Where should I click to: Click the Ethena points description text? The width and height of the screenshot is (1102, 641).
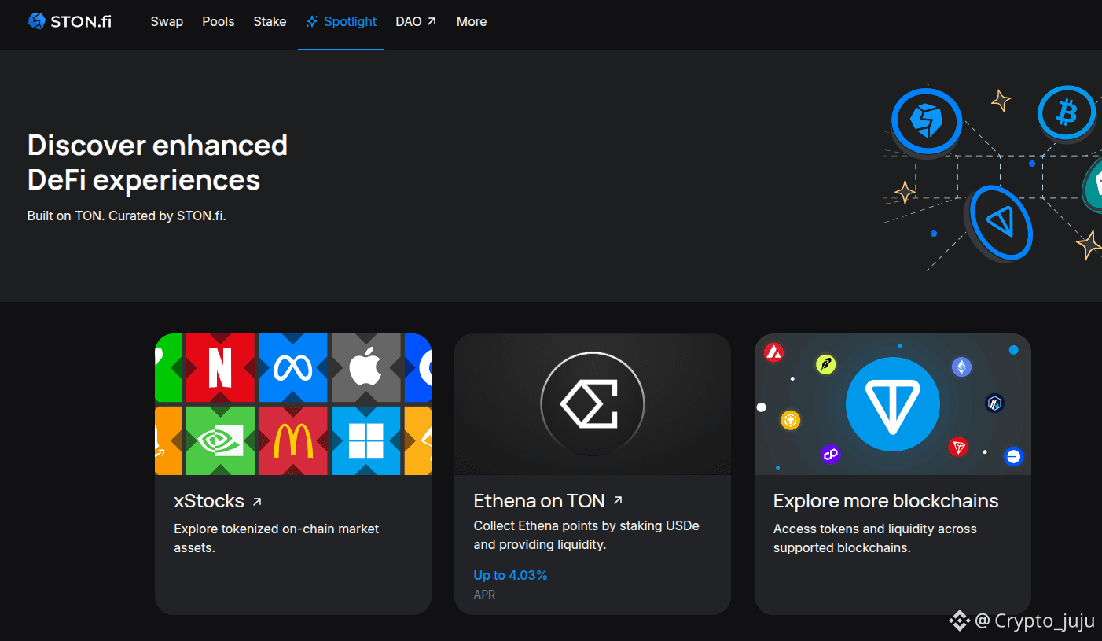(x=586, y=535)
